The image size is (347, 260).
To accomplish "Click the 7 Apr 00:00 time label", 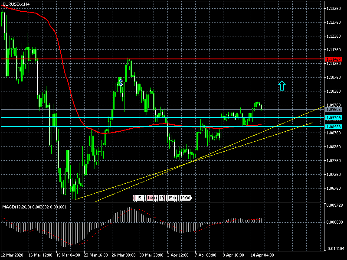I will click(x=206, y=255).
